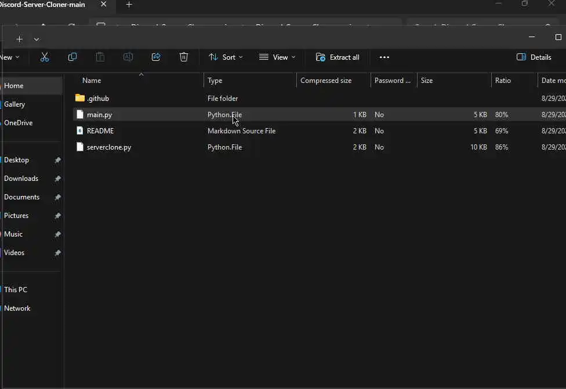Image resolution: width=566 pixels, height=389 pixels.
Task: Open the Sort dropdown menu
Action: coord(226,57)
